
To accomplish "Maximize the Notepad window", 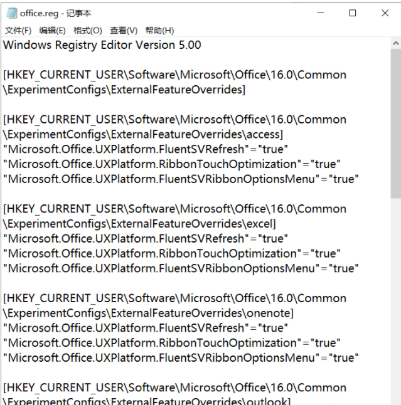I will (353, 13).
